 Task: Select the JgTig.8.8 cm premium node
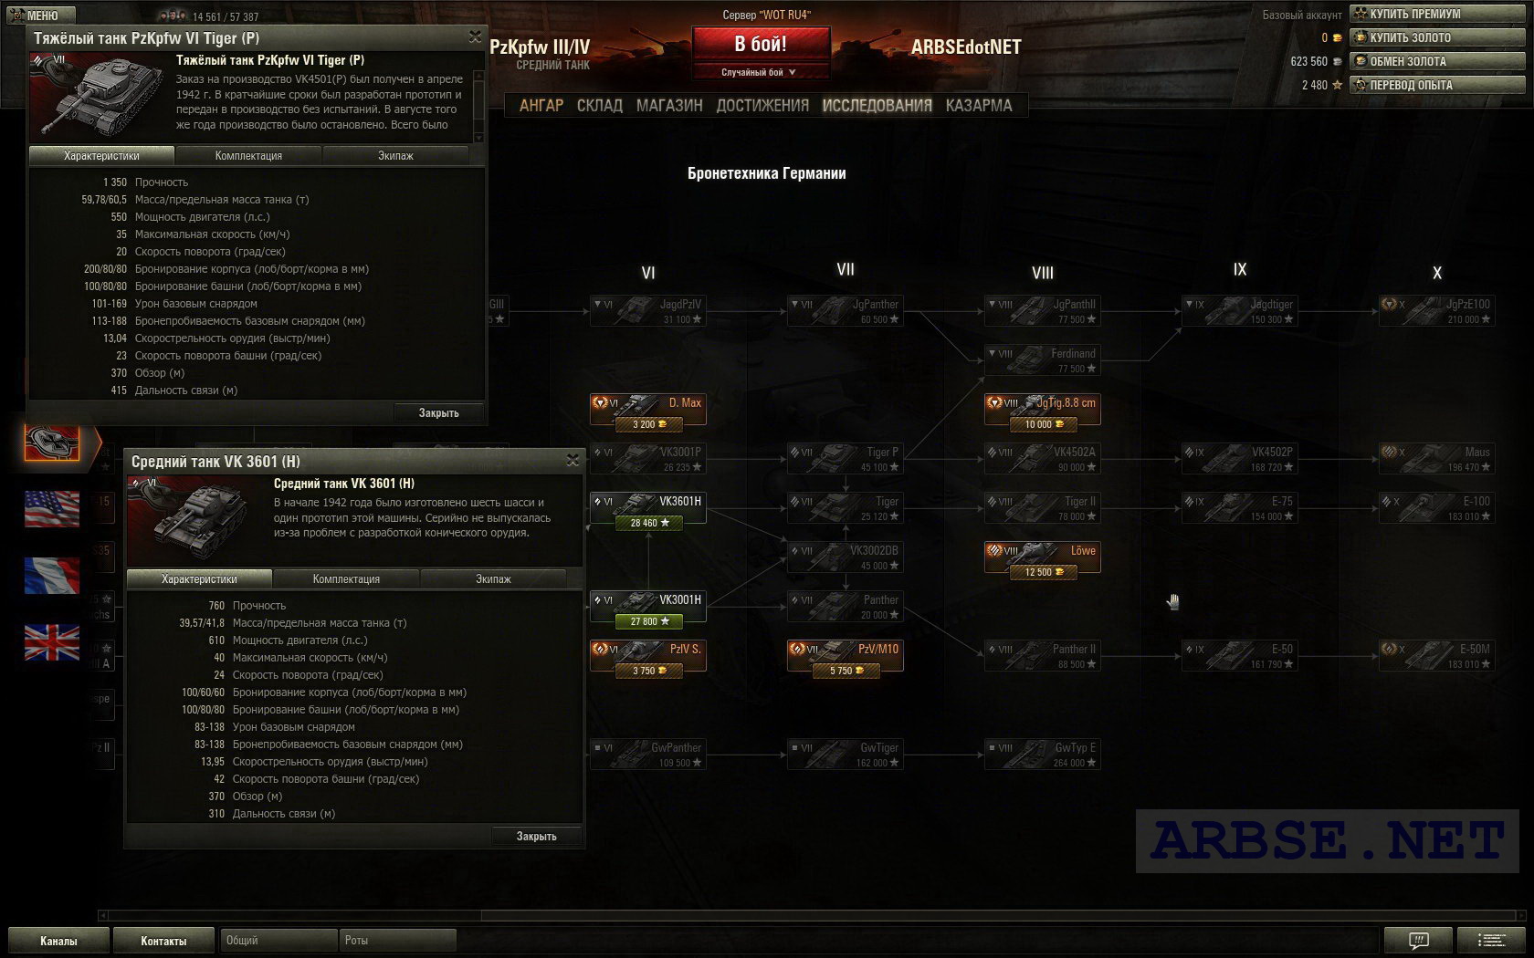pyautogui.click(x=1043, y=410)
